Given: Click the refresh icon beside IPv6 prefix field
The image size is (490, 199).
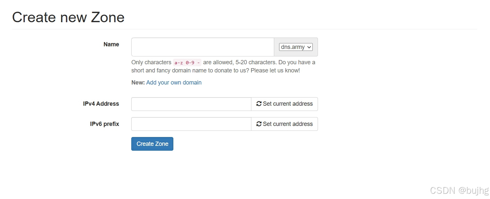Looking at the screenshot, I should [259, 124].
